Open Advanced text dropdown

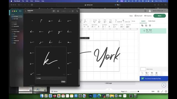128,27
